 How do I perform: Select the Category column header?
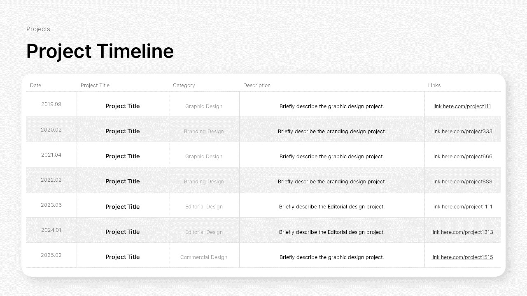point(184,86)
